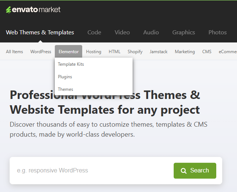The width and height of the screenshot is (237, 192).
Task: Choose Plugins from Elementor menu
Action: pos(65,77)
